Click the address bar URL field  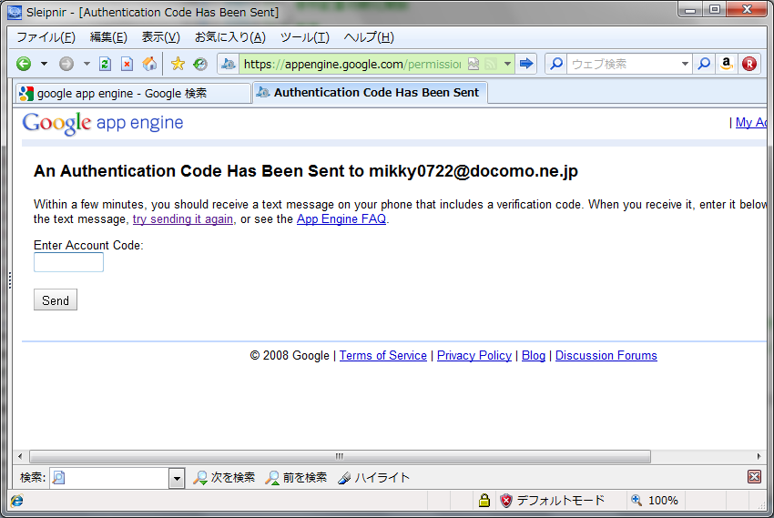click(x=352, y=64)
